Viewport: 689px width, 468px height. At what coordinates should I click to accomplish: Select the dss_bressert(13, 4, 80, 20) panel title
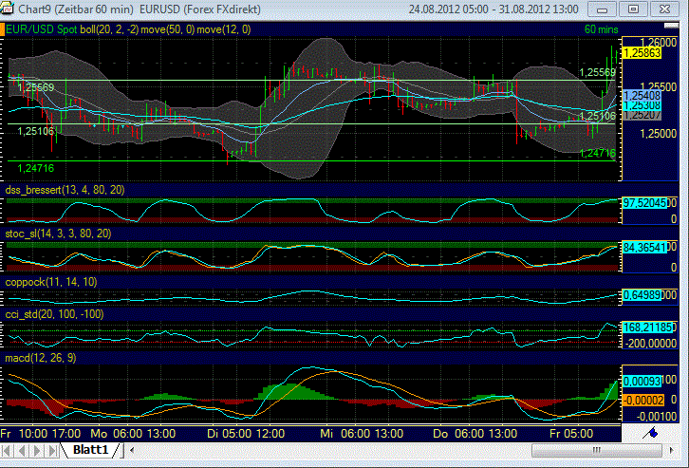coord(65,190)
